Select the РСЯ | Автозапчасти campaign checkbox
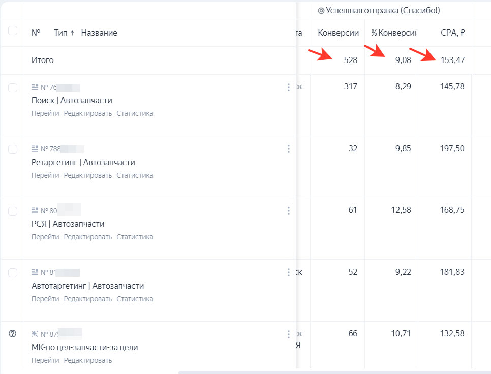 pyautogui.click(x=13, y=211)
